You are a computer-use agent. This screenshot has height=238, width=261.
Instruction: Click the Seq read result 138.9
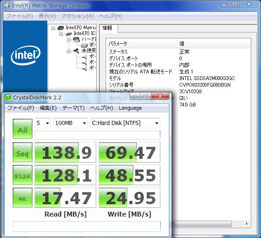pos(65,152)
